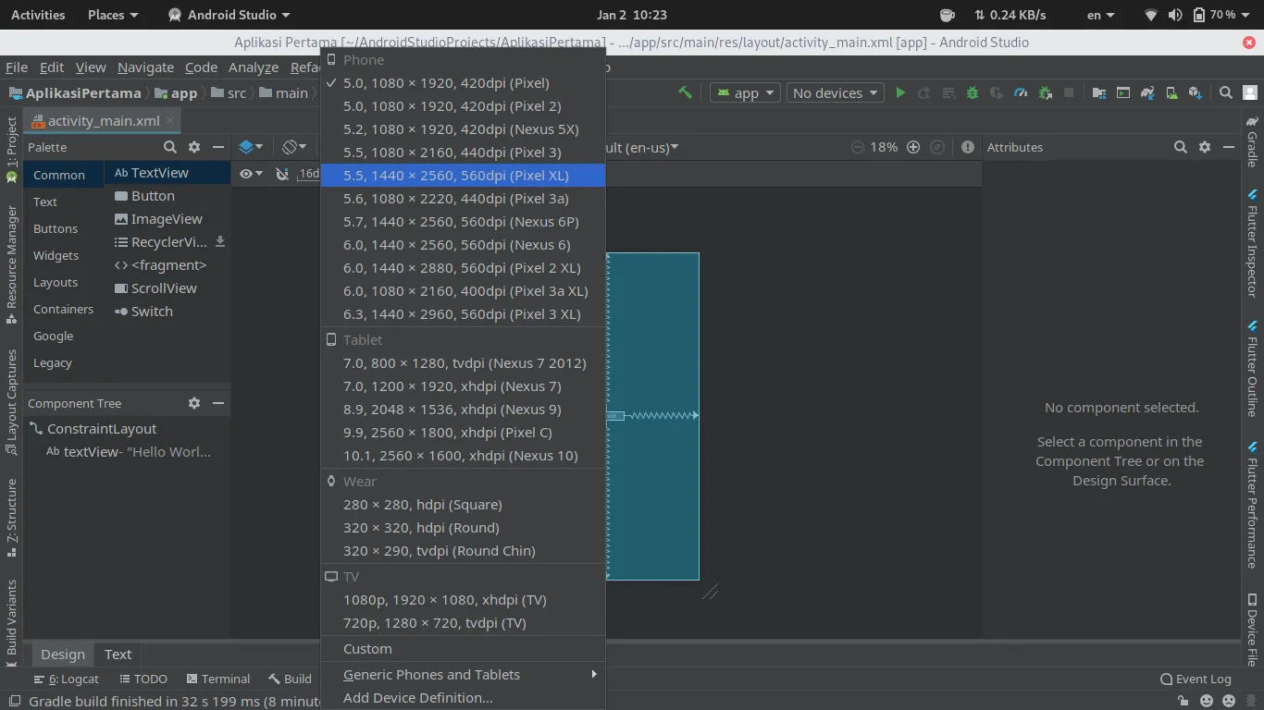The height and width of the screenshot is (710, 1264).
Task: Download the RecyclerView dependency icon
Action: tap(220, 241)
